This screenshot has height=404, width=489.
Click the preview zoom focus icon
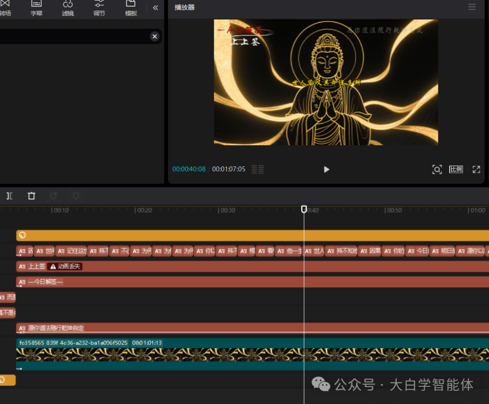tap(437, 170)
